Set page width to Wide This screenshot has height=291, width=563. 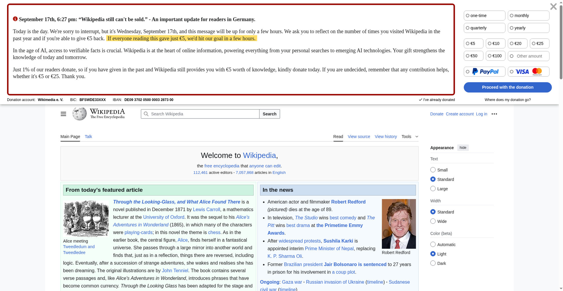pos(433,221)
